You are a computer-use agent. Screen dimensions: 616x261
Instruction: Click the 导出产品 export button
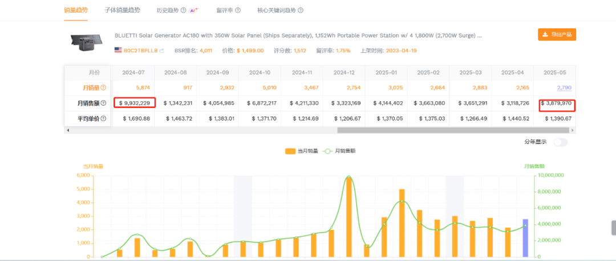tap(557, 35)
